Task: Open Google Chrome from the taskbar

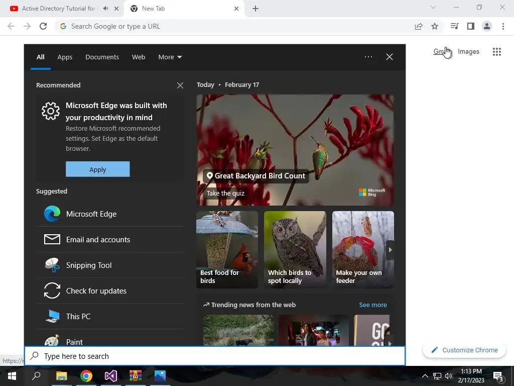Action: [x=86, y=376]
